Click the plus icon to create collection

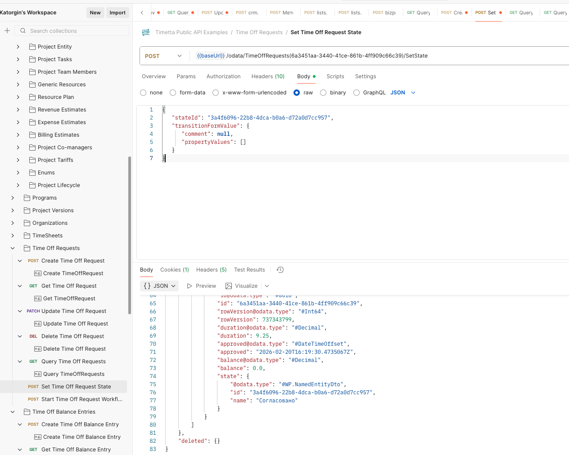7,31
